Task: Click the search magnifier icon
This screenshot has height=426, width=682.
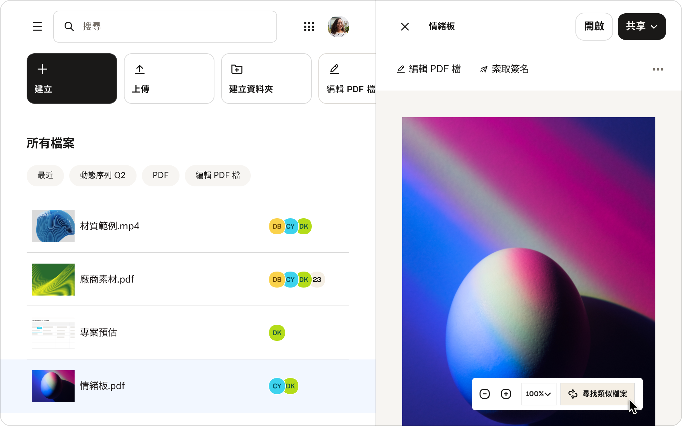Action: coord(69,27)
